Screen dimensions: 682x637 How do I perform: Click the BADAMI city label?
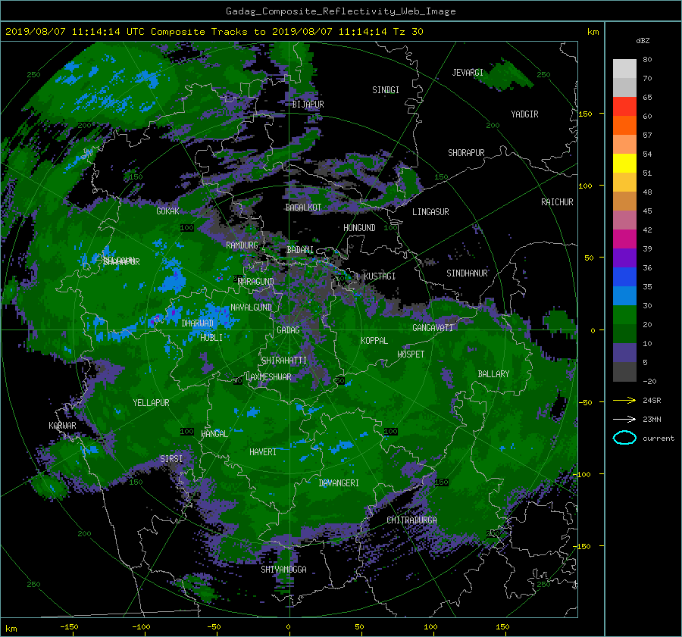click(x=300, y=250)
